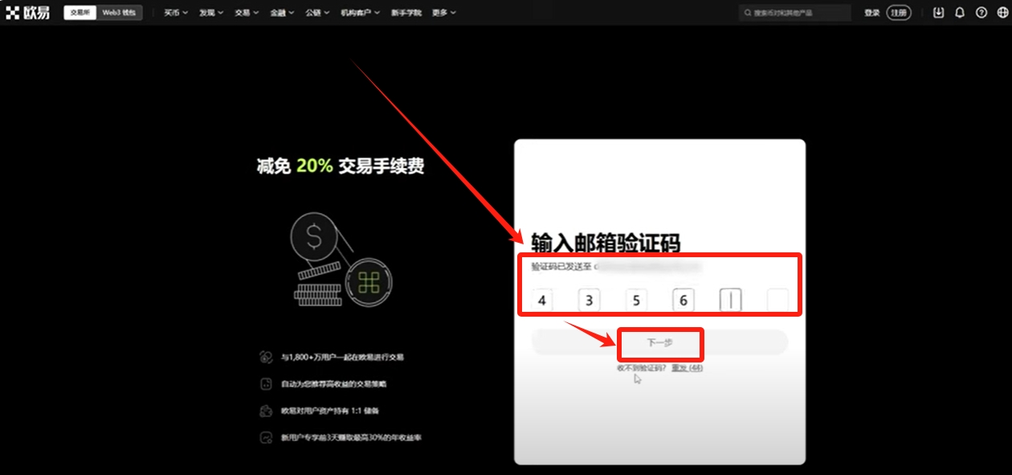Click the 新用户专享 30% 年收益率 text
This screenshot has width=1012, height=475.
click(352, 438)
